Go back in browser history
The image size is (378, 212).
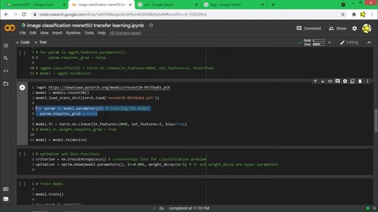pos(6,14)
